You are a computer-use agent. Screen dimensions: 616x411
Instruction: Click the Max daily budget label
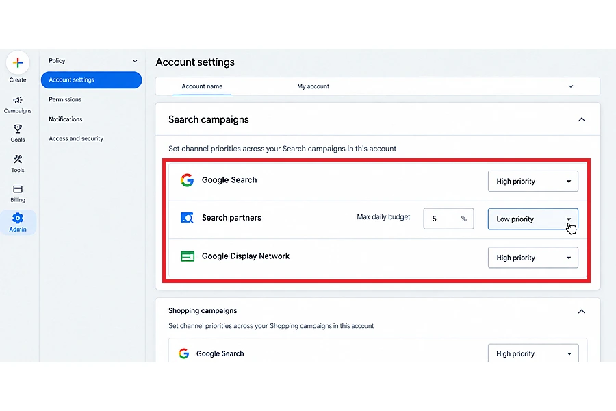pyautogui.click(x=383, y=217)
